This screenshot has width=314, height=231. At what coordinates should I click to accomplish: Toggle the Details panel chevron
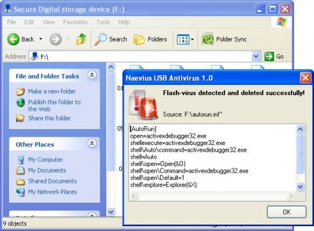92,215
